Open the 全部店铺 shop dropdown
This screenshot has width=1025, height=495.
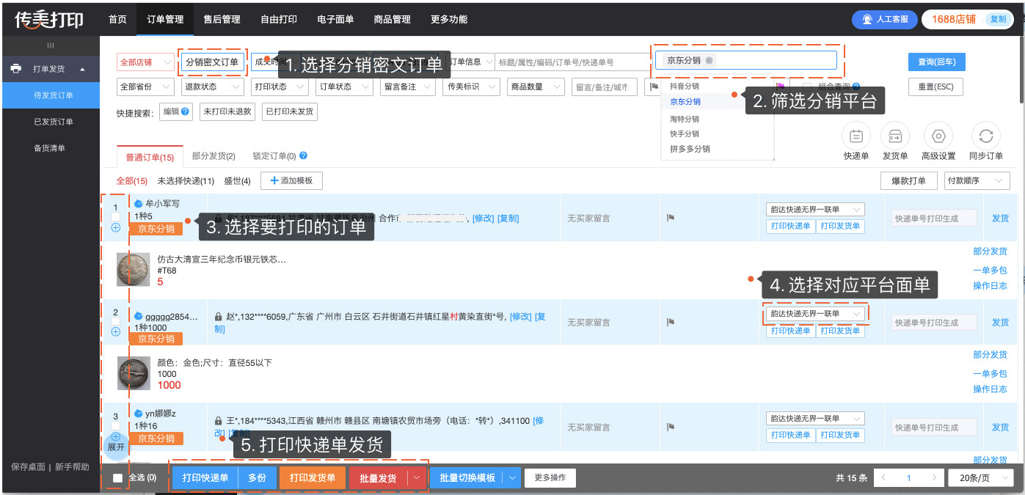click(144, 62)
